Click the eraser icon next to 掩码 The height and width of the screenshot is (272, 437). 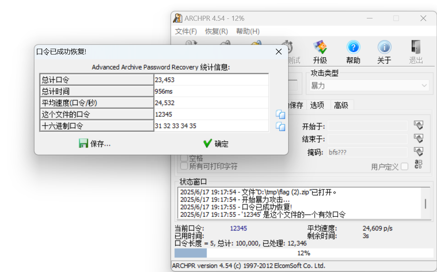click(x=418, y=152)
